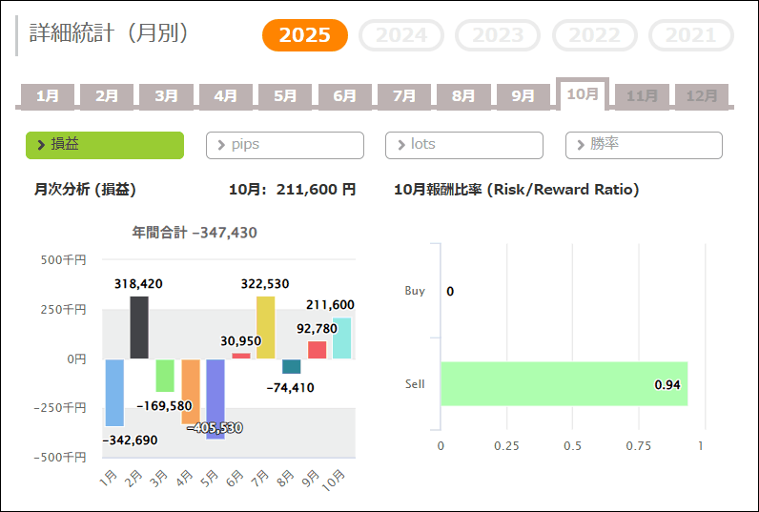Open the 1月 month tab
The width and height of the screenshot is (759, 512).
[x=48, y=96]
